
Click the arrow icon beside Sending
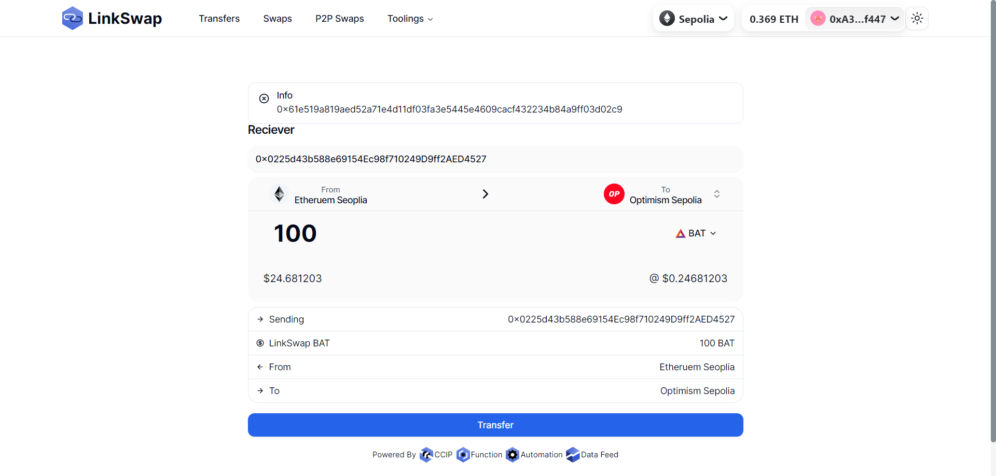click(x=260, y=319)
